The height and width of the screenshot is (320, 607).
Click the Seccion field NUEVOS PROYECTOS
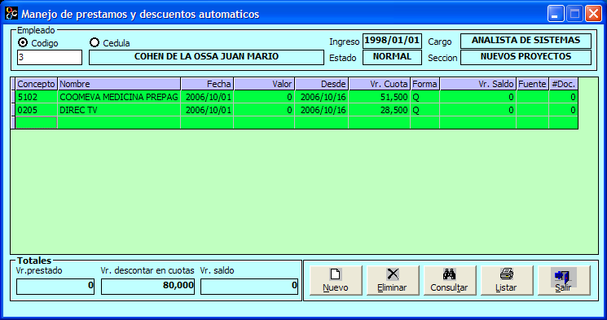point(526,57)
